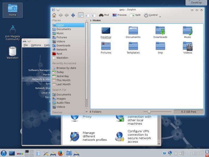The image size is (209, 157).
Task: Click the Places panel scrollbar
Action: 87,61
